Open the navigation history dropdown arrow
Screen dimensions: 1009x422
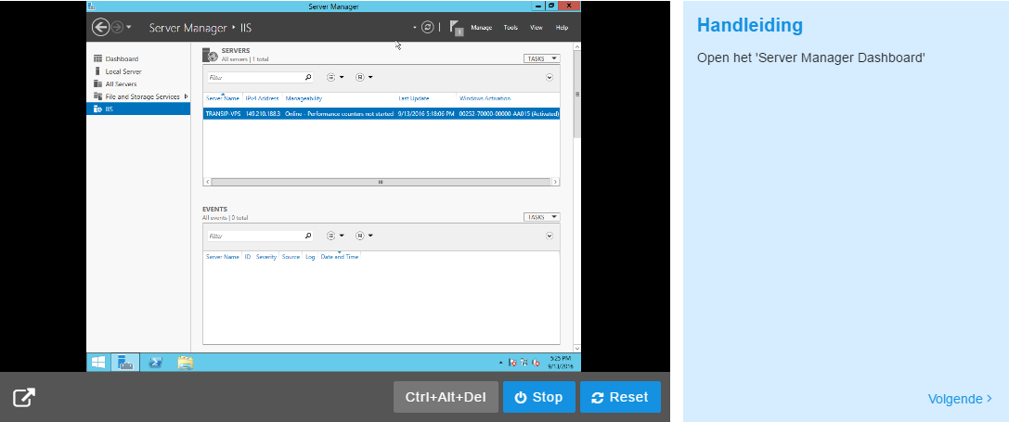[x=129, y=27]
